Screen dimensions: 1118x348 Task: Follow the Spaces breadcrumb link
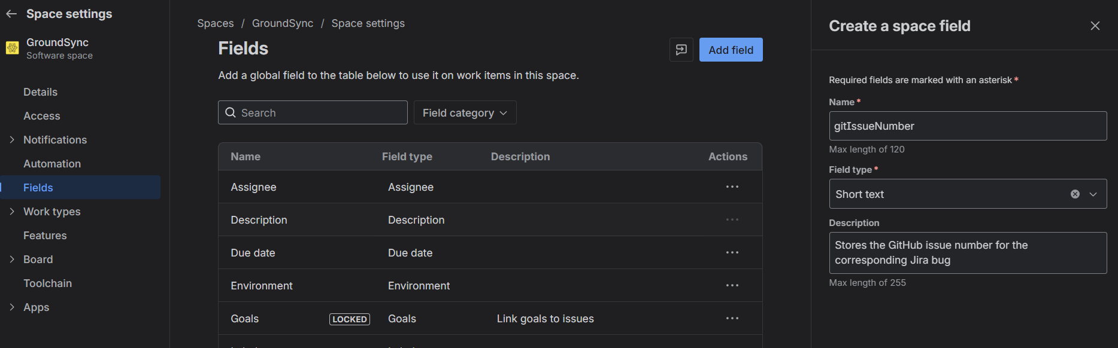click(x=216, y=23)
